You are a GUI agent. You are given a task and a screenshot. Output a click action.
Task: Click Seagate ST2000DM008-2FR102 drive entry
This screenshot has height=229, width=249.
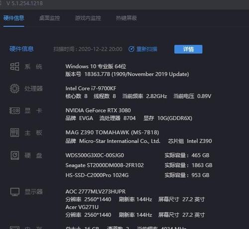pos(105,165)
